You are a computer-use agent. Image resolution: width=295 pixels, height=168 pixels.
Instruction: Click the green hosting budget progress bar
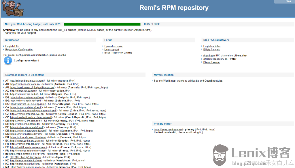[x=102, y=24]
